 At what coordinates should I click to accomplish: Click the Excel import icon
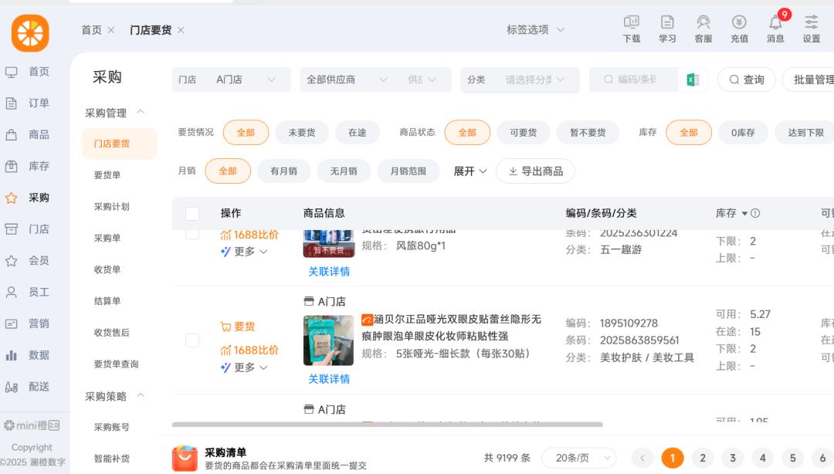coord(692,80)
